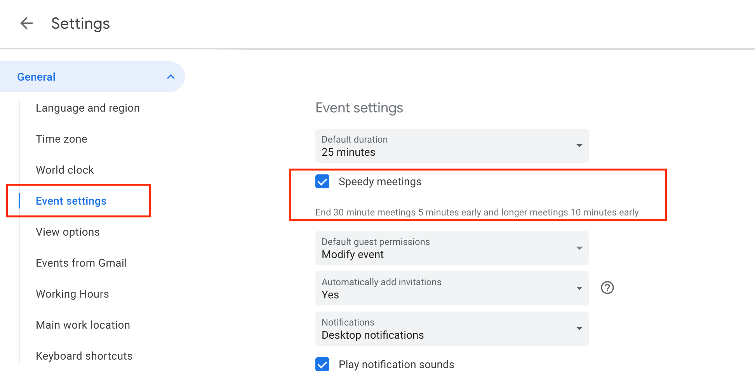Go to Language and region settings
Image resolution: width=755 pixels, height=379 pixels.
[87, 108]
